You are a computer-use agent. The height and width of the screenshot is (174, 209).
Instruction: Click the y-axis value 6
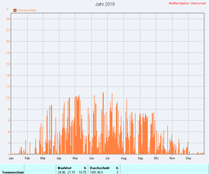pyautogui.click(x=8, y=121)
